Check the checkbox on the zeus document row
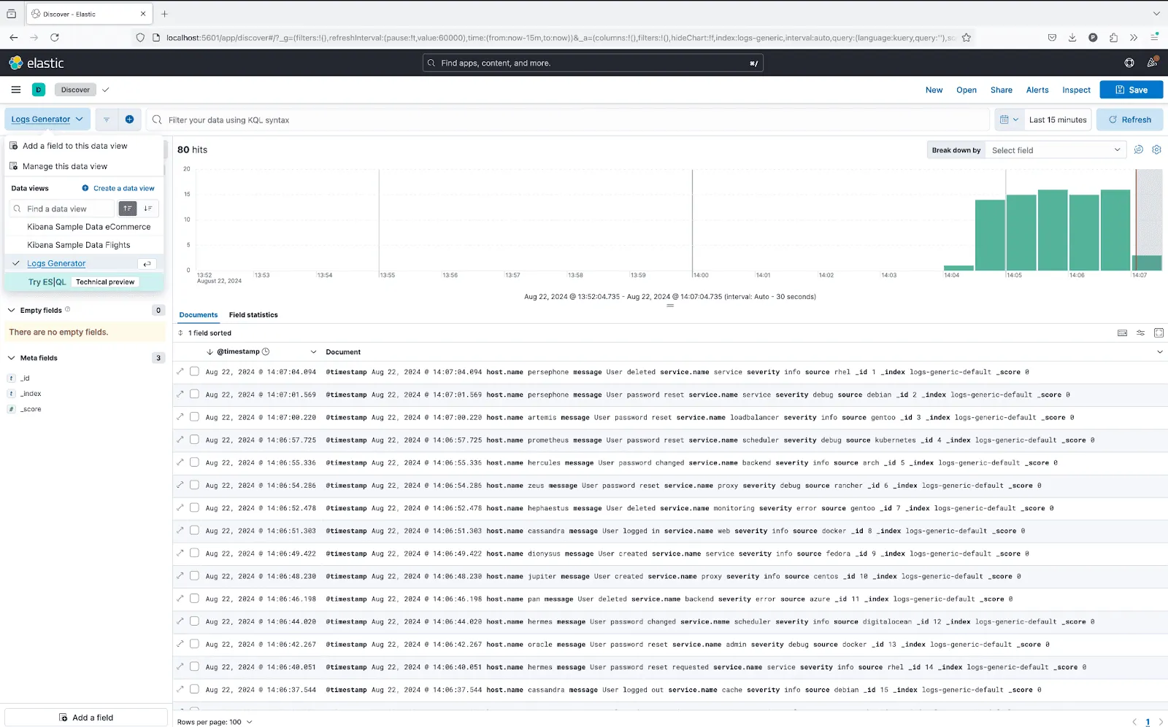 click(x=194, y=485)
